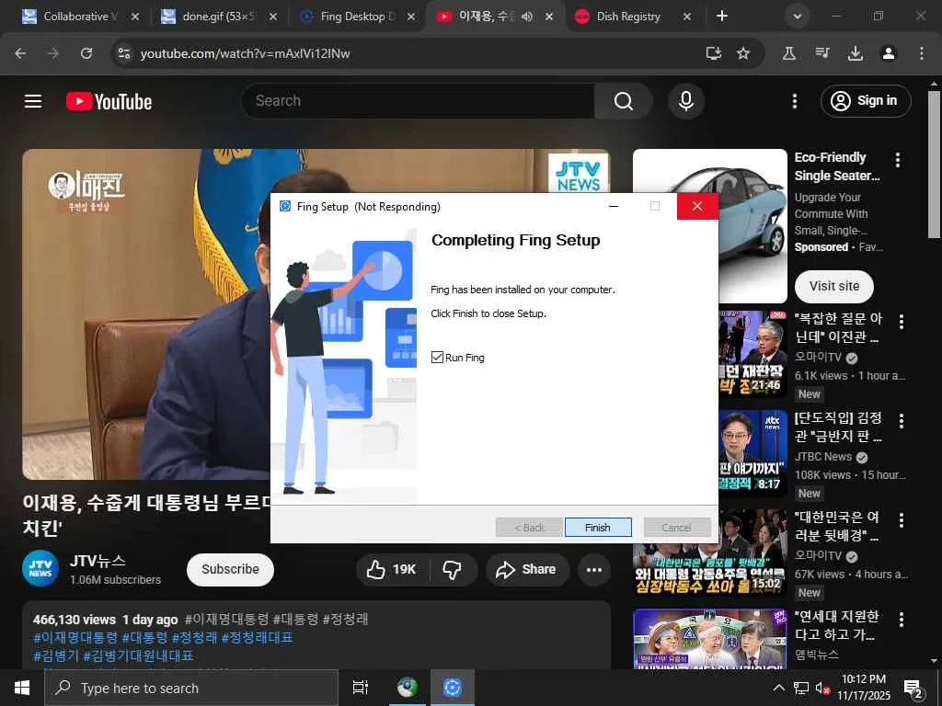
Task: Switch to the Dish Registry browser tab
Action: 627,17
